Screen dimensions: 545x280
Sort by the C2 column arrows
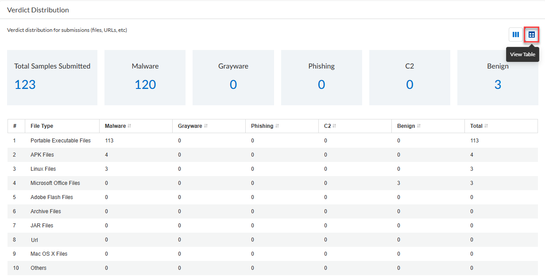pos(334,126)
